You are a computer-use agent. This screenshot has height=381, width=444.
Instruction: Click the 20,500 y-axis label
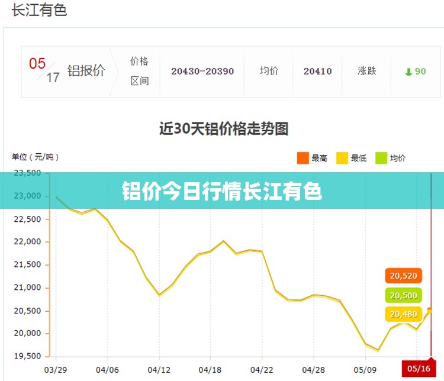pyautogui.click(x=27, y=311)
